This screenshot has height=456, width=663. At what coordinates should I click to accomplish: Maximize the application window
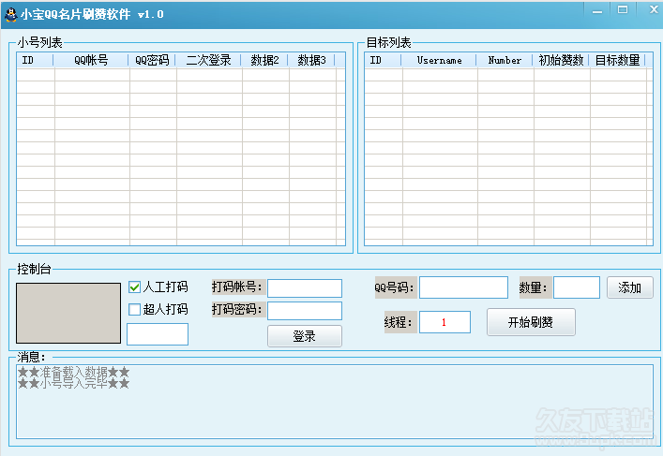623,10
